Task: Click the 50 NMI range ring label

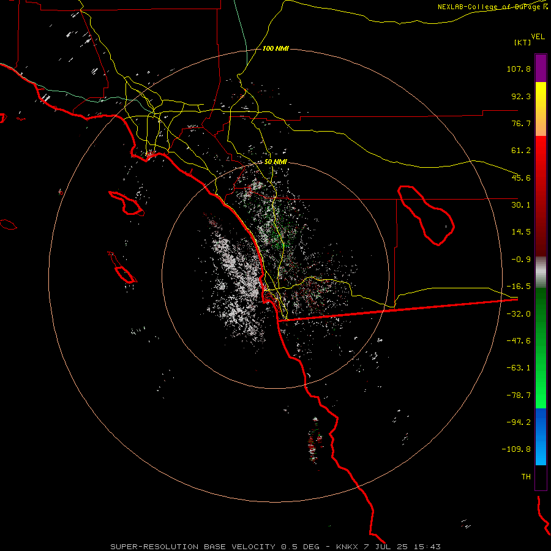Action: (x=275, y=162)
